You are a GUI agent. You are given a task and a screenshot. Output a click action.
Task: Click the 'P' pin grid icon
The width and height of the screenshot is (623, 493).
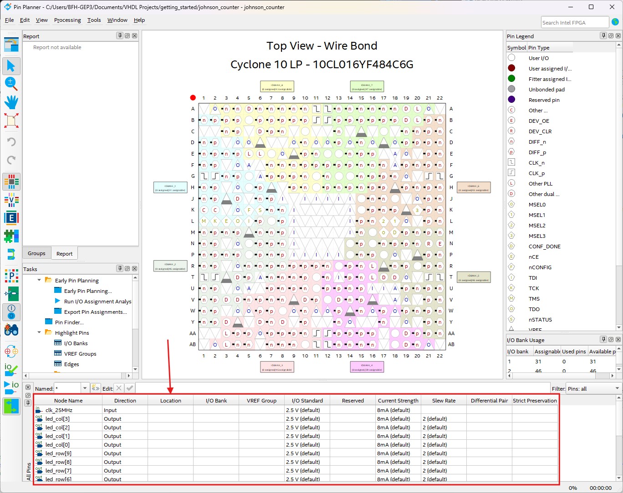pyautogui.click(x=11, y=276)
